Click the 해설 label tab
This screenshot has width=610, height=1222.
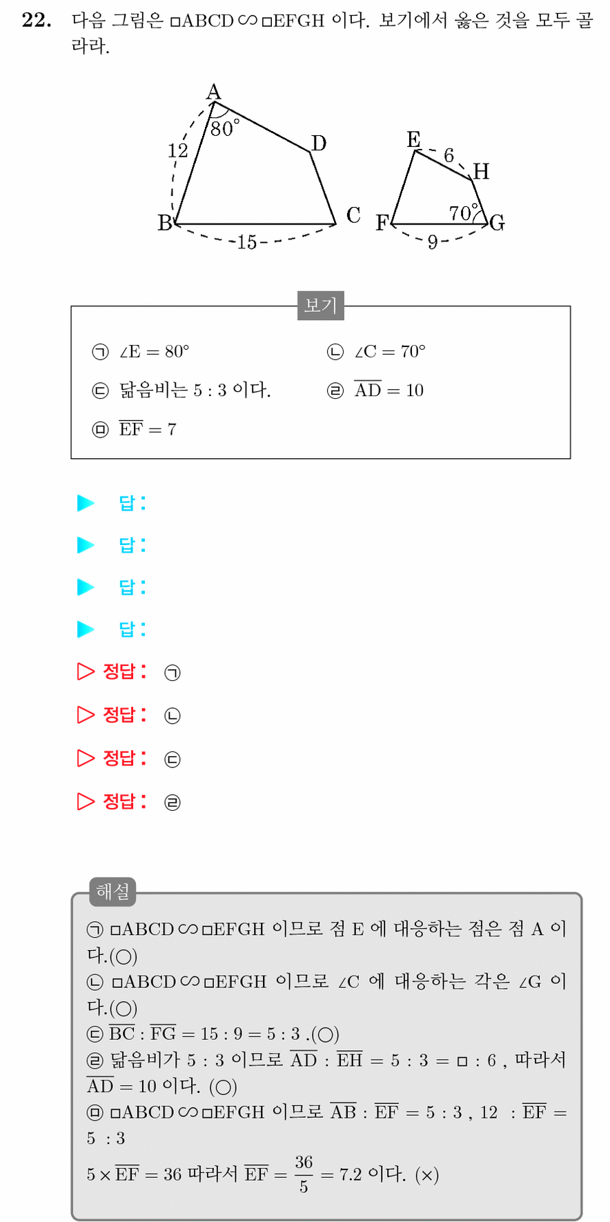click(x=112, y=891)
